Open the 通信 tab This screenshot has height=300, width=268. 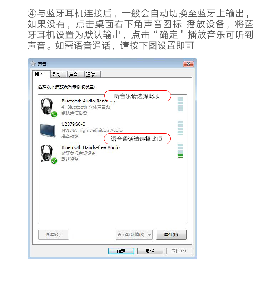92,74
